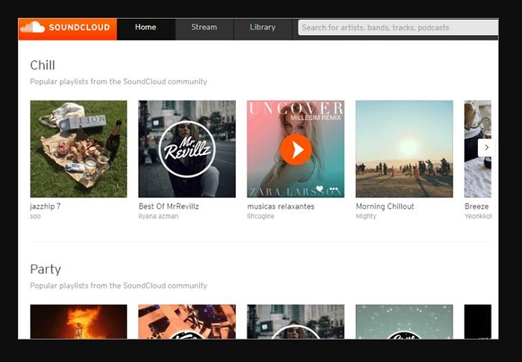Open the Morning Chillout cover image
Image resolution: width=522 pixels, height=362 pixels.
click(404, 149)
